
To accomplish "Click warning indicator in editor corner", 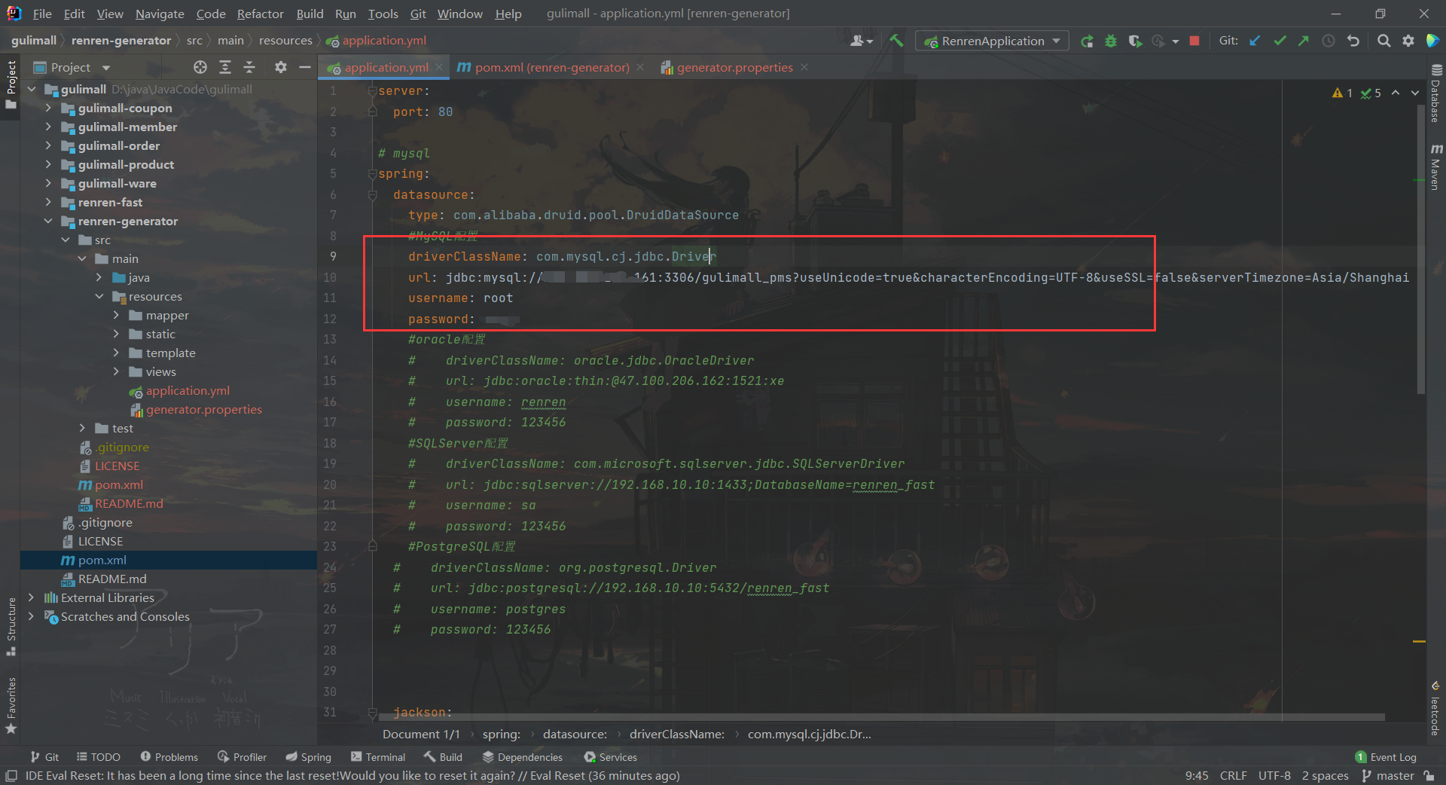I will click(x=1342, y=93).
